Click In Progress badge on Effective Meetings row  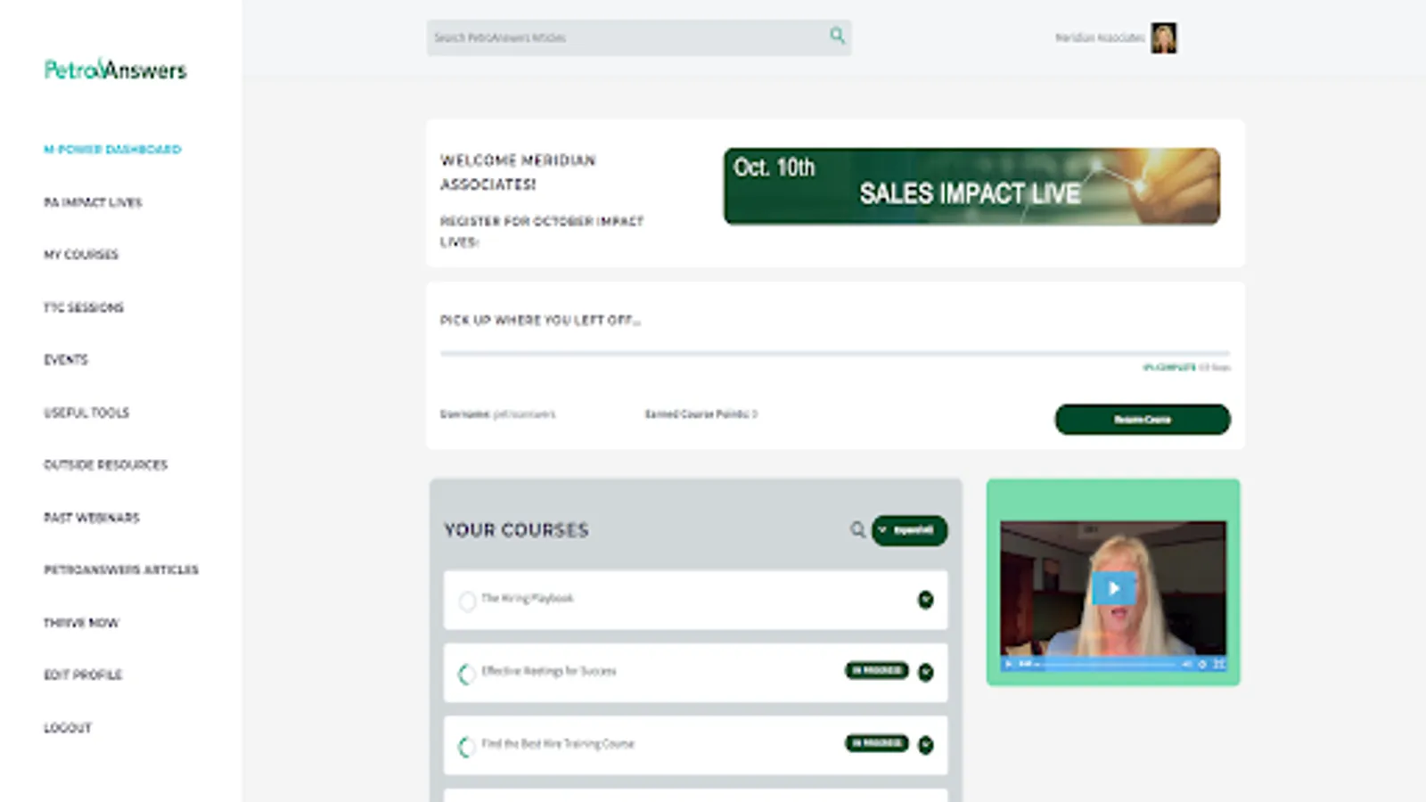[877, 670]
